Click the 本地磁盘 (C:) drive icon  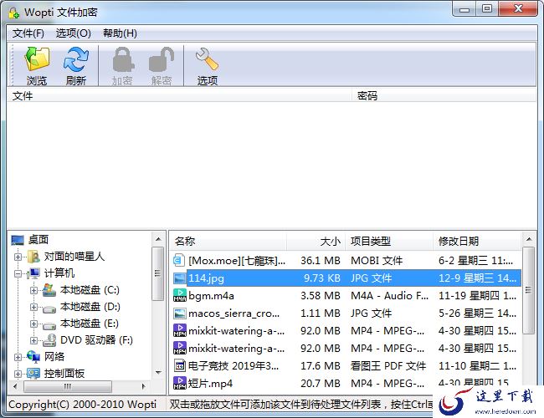[49, 290]
